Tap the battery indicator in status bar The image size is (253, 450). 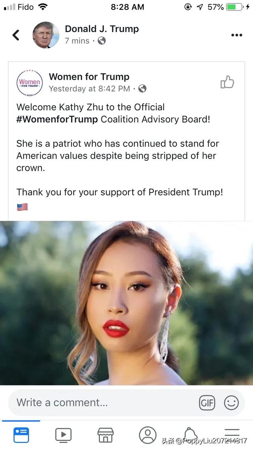pos(235,7)
